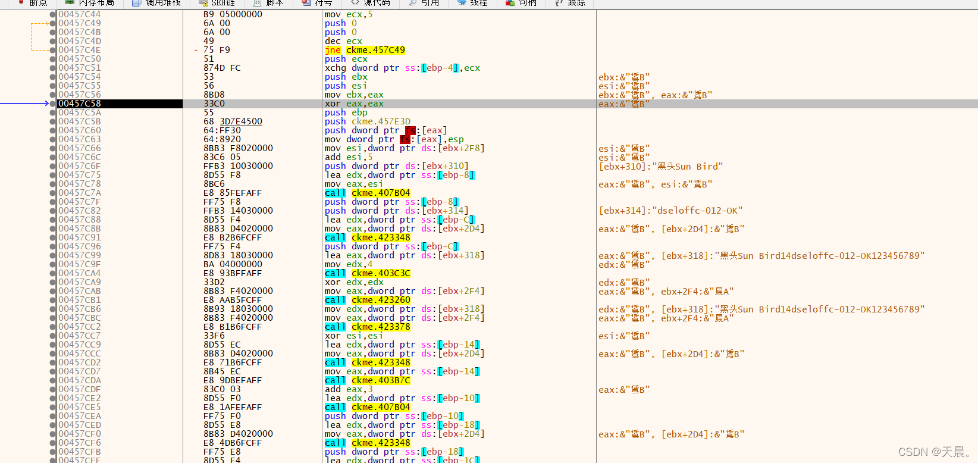Select push dword ptr fs:[eax] instruction

coord(385,130)
